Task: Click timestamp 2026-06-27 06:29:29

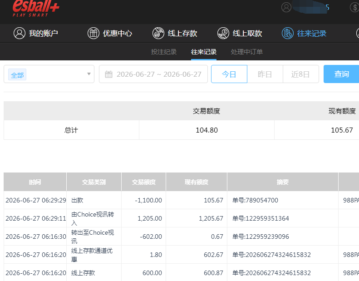Action: pos(36,200)
